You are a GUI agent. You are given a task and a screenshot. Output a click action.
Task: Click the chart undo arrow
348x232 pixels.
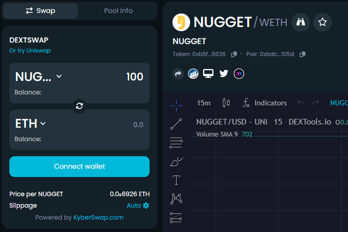(x=301, y=103)
